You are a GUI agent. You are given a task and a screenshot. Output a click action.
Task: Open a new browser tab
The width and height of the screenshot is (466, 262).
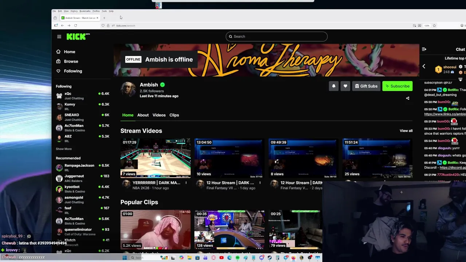[x=104, y=18]
